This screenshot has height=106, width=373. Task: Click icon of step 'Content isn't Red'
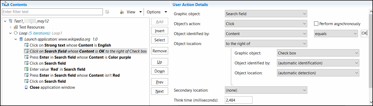point(26,75)
